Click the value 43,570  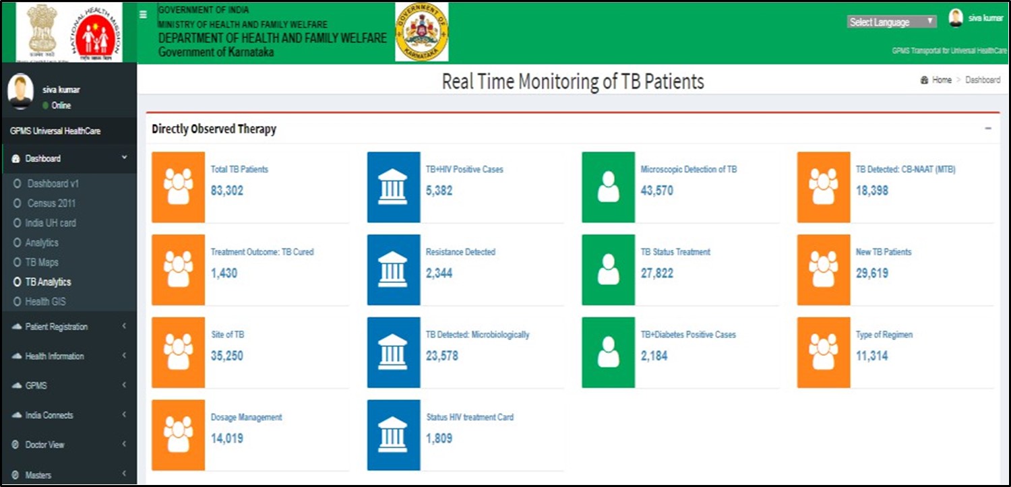[x=657, y=191]
